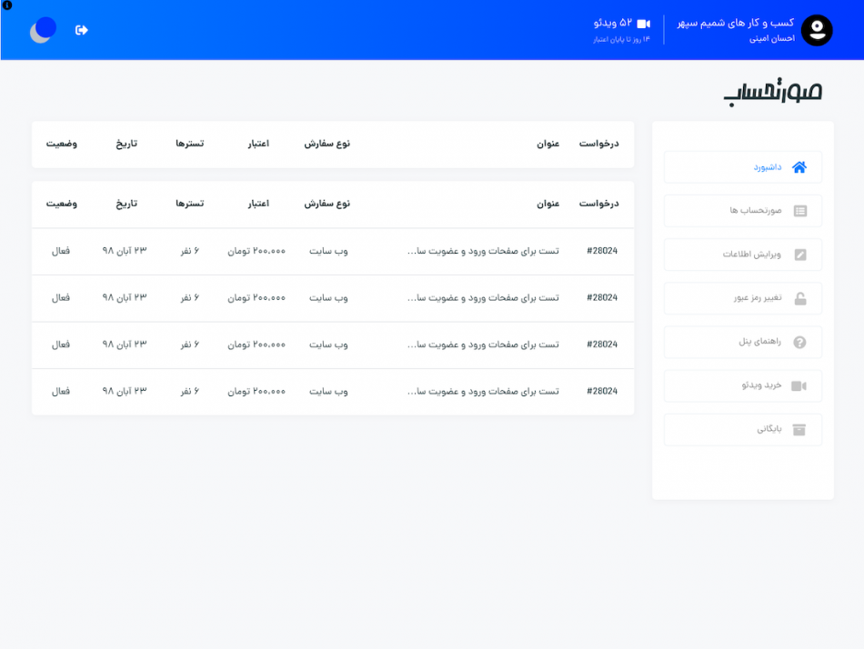The width and height of the screenshot is (864, 649).
Task: Click the logout arrow icon in header
Action: point(82,30)
